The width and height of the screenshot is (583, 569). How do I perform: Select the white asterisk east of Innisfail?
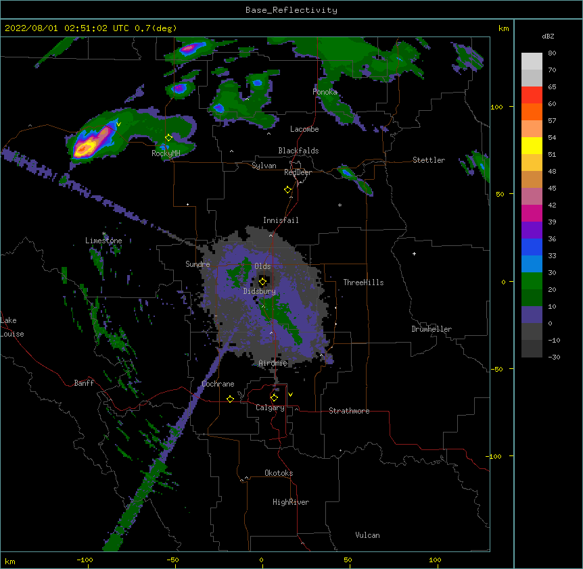(340, 205)
